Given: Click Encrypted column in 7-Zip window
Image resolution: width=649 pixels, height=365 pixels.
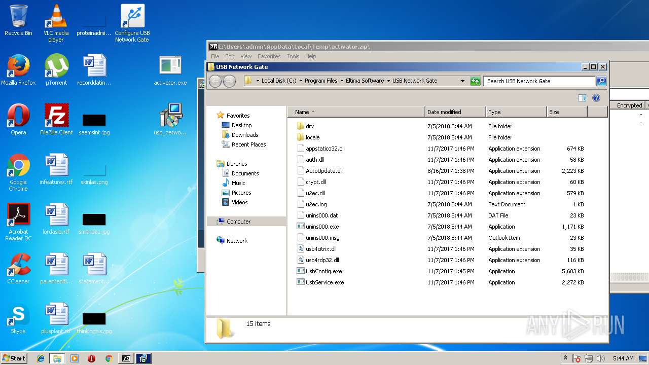Looking at the screenshot, I should [629, 105].
